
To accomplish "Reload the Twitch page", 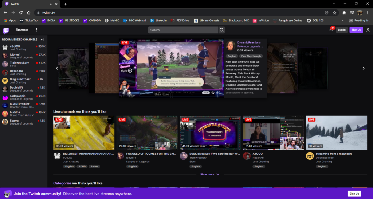I will [x=21, y=13].
